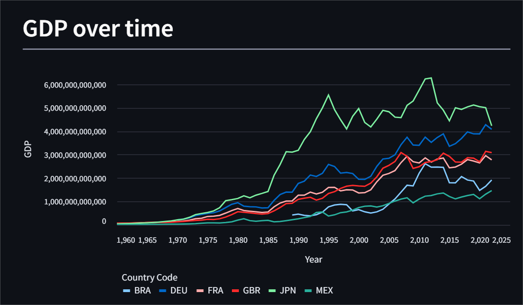523x305 pixels.
Task: Click the 'Country Code' legend title
Action: pos(149,277)
